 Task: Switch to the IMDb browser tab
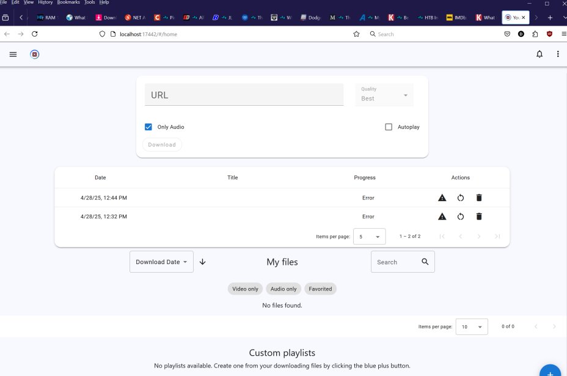point(459,18)
